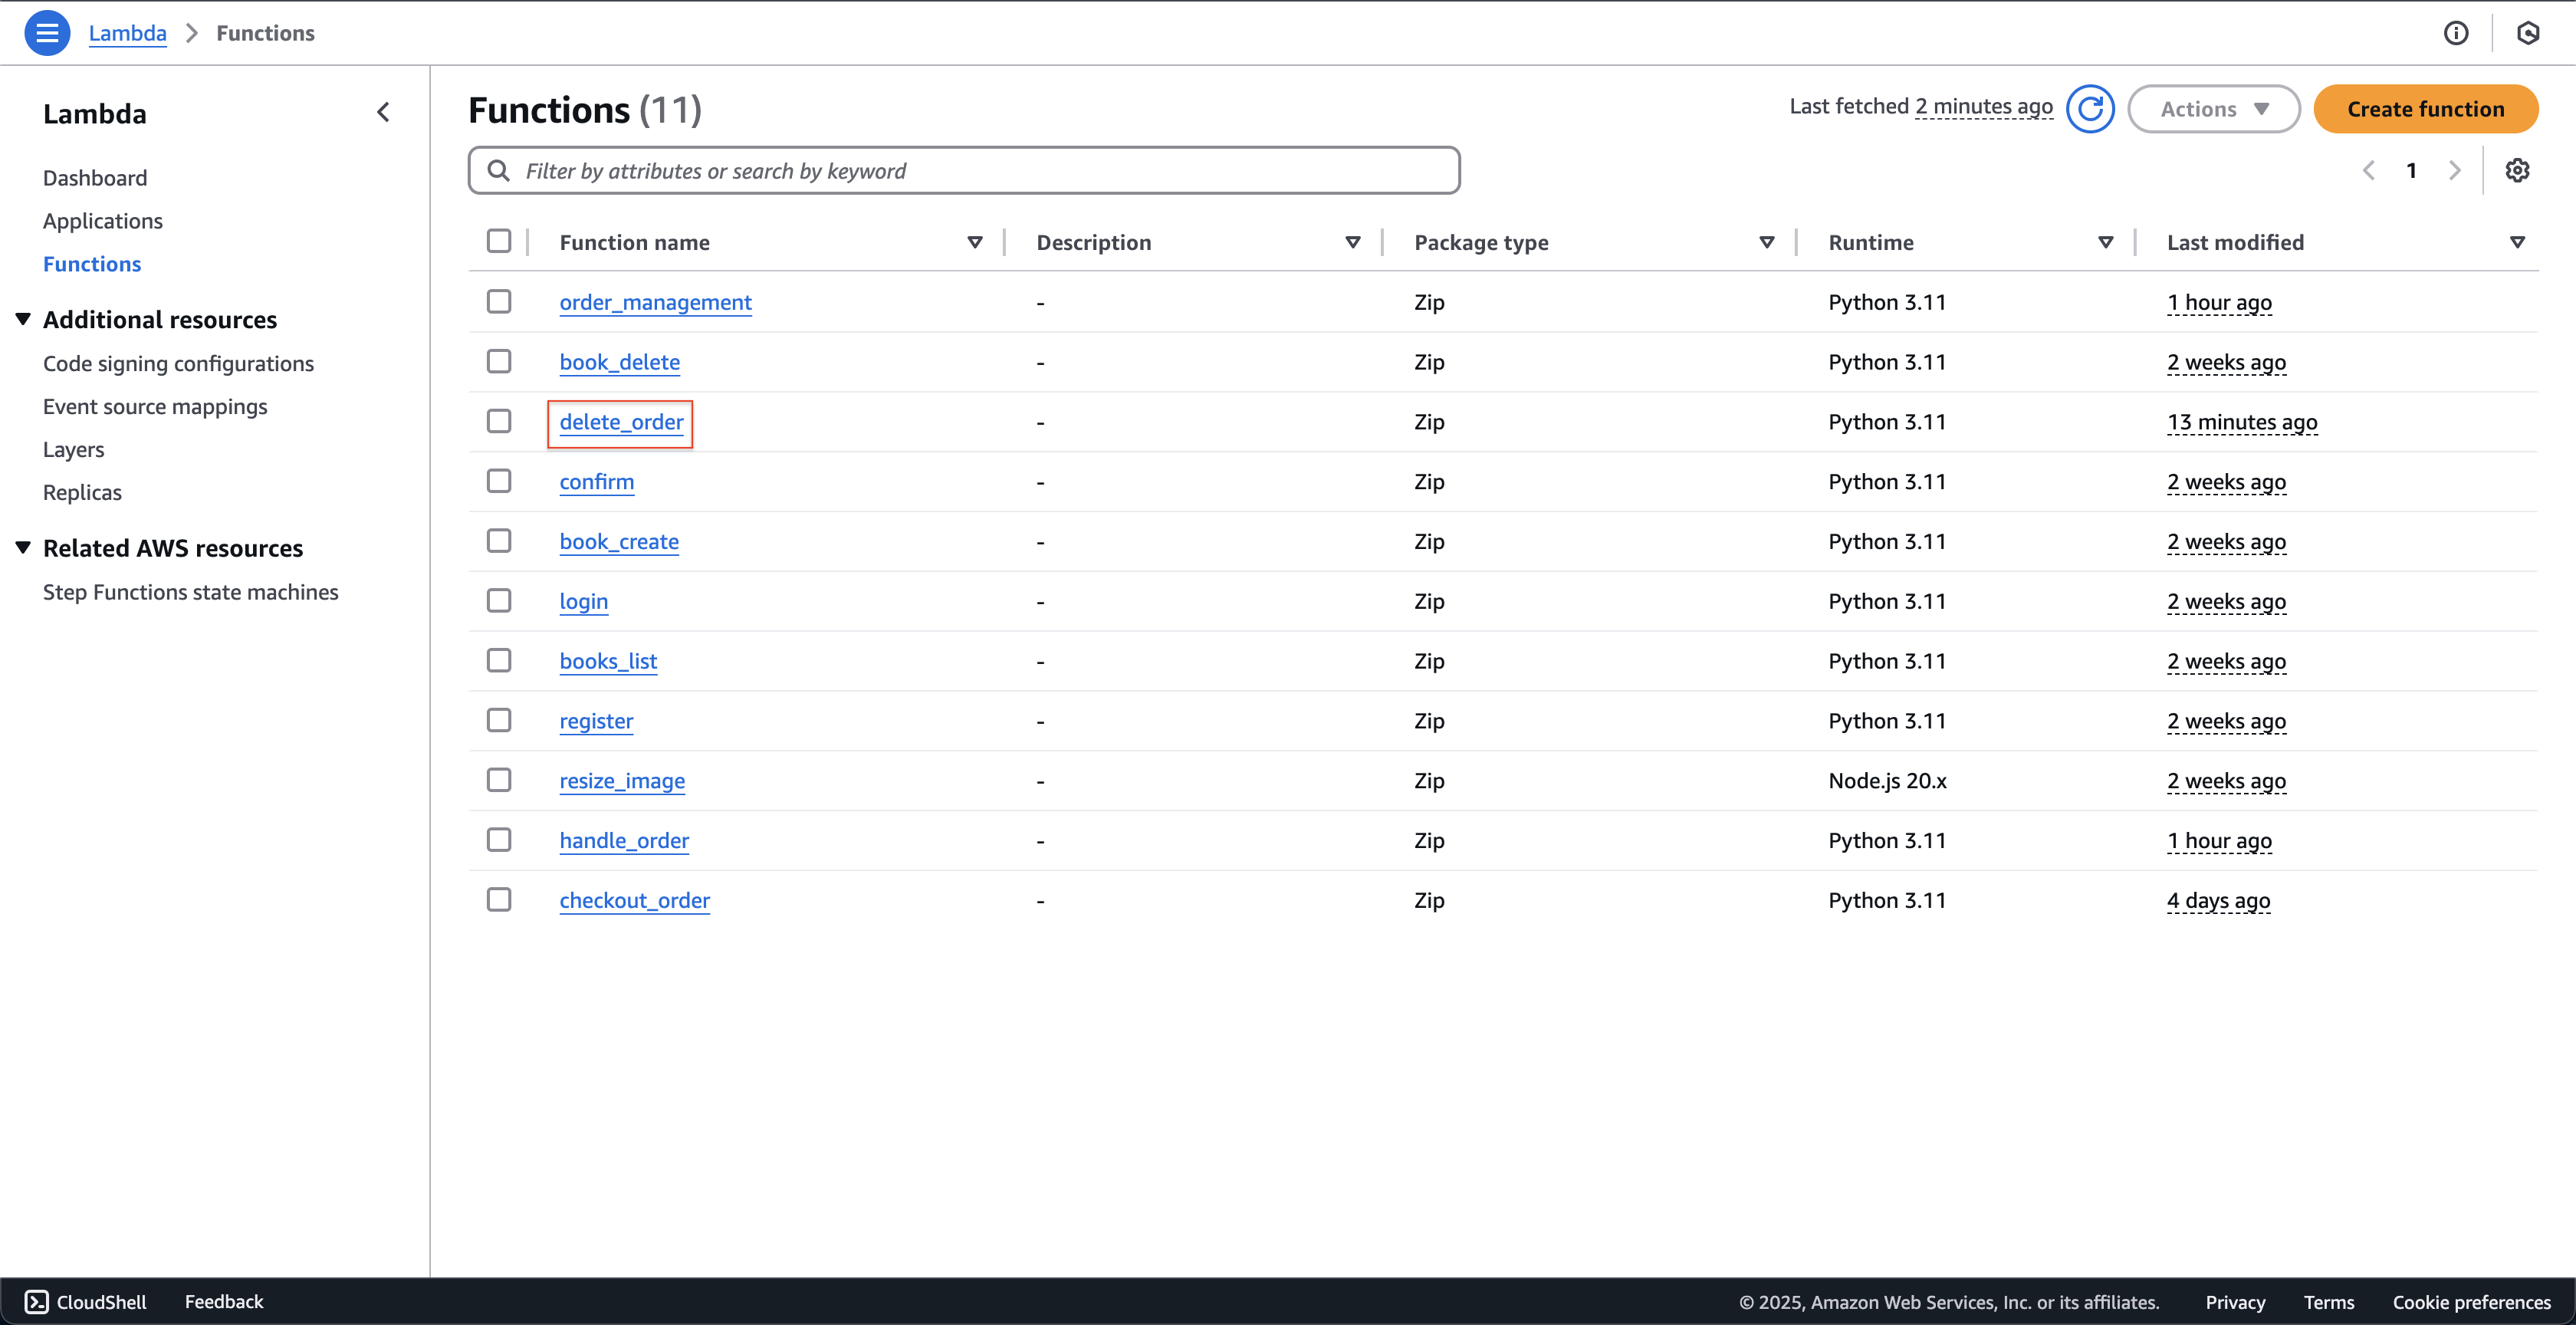Click the Step Functions state machines link
This screenshot has height=1325, width=2576.
pos(191,590)
